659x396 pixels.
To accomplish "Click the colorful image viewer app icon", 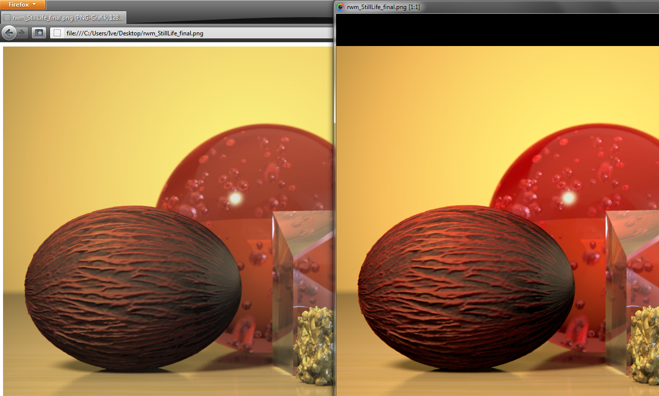I will click(340, 7).
